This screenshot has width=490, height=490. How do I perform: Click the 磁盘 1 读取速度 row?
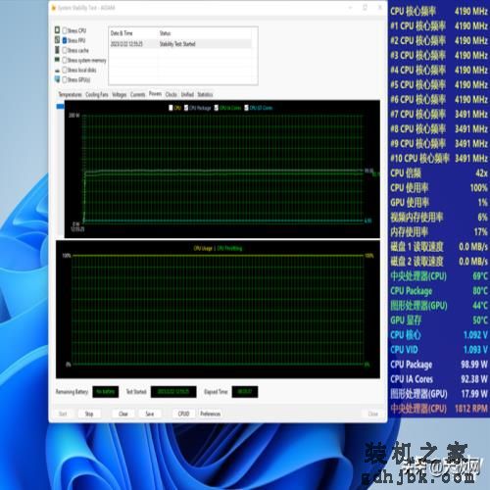click(x=439, y=246)
